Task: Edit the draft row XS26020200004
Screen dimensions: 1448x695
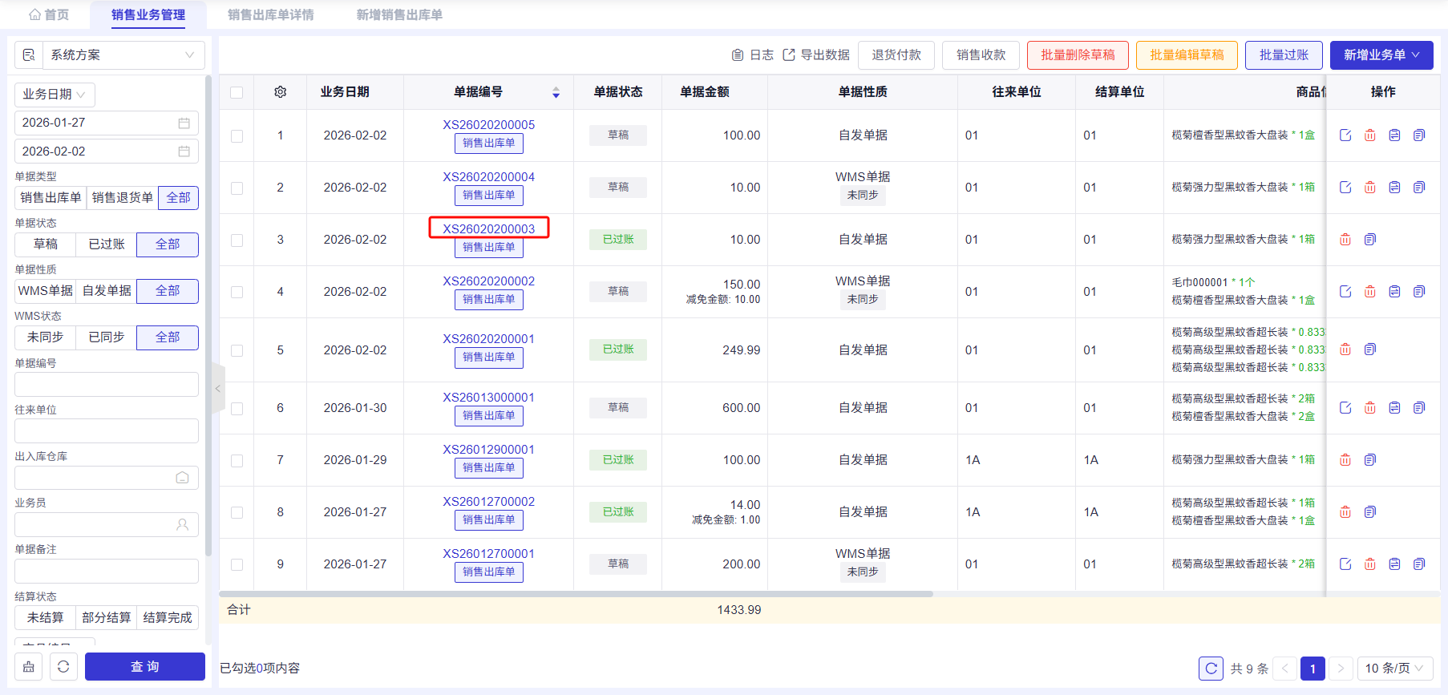Action: pyautogui.click(x=1345, y=188)
